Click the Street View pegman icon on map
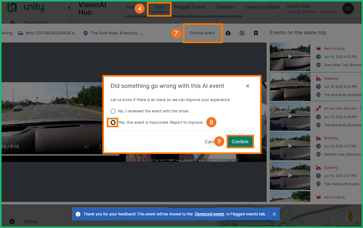363x228 pixels. [x=350, y=217]
